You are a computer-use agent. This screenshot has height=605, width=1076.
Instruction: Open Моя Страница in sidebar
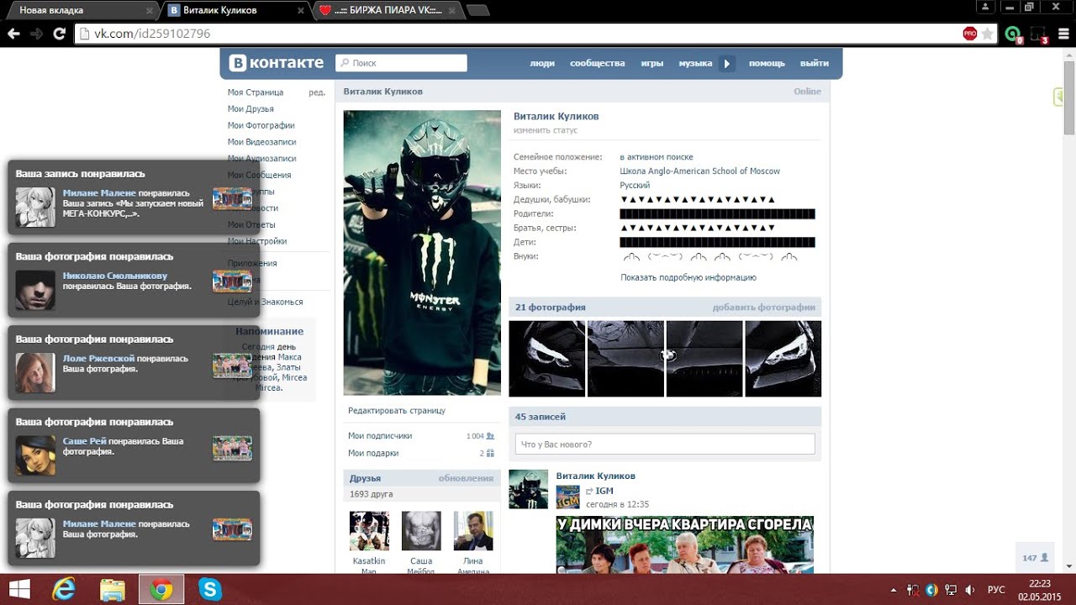pos(256,92)
